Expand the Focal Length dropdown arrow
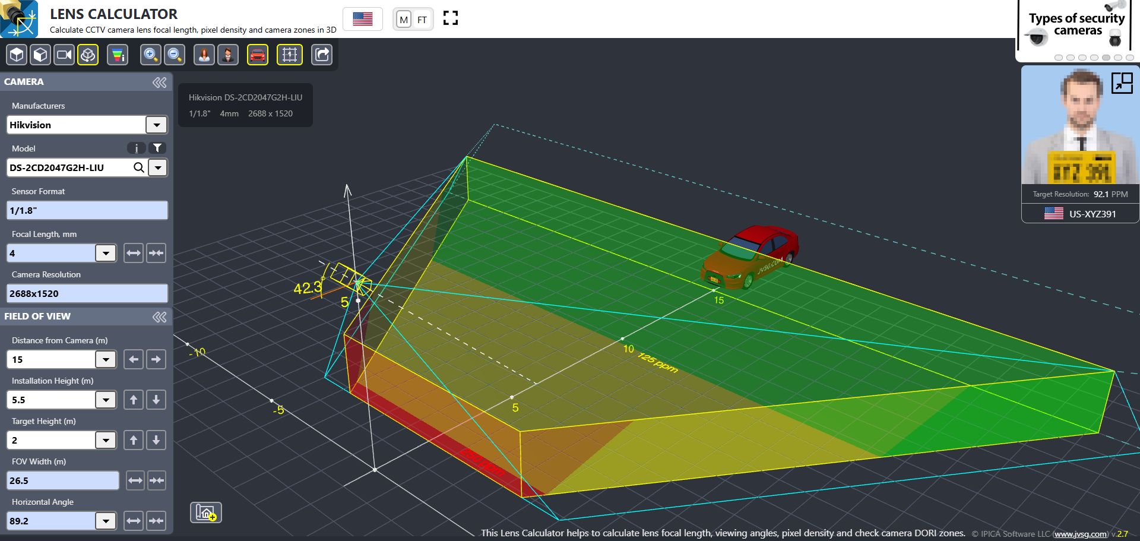This screenshot has width=1140, height=541. [106, 254]
